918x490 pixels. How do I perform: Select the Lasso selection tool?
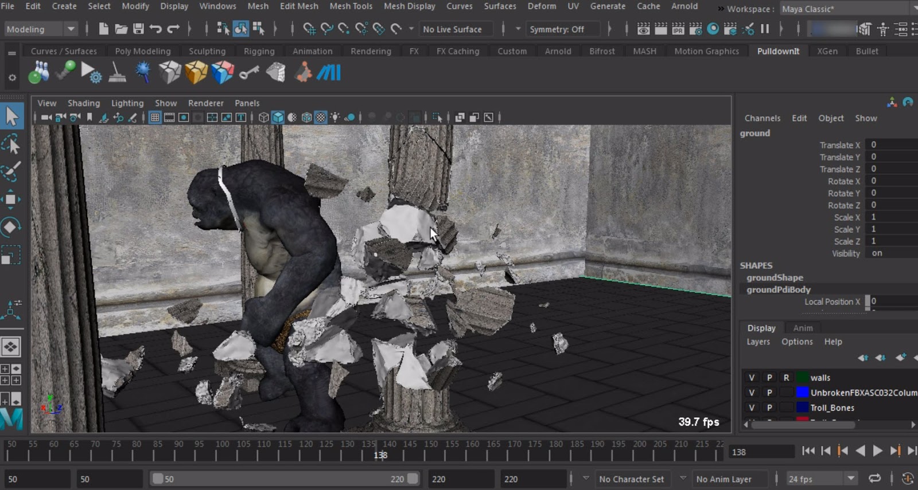[x=11, y=145]
